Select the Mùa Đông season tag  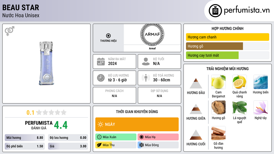(x=158, y=145)
